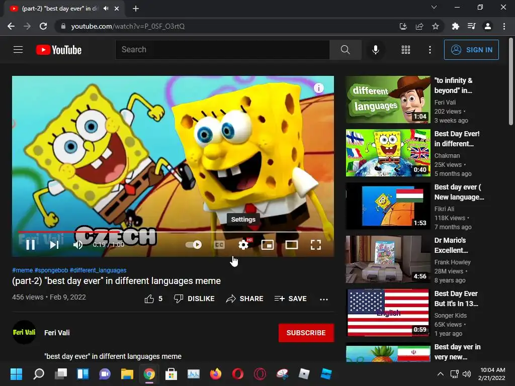Click the page vertical scrollbar
This screenshot has width=515, height=386.
(511, 82)
